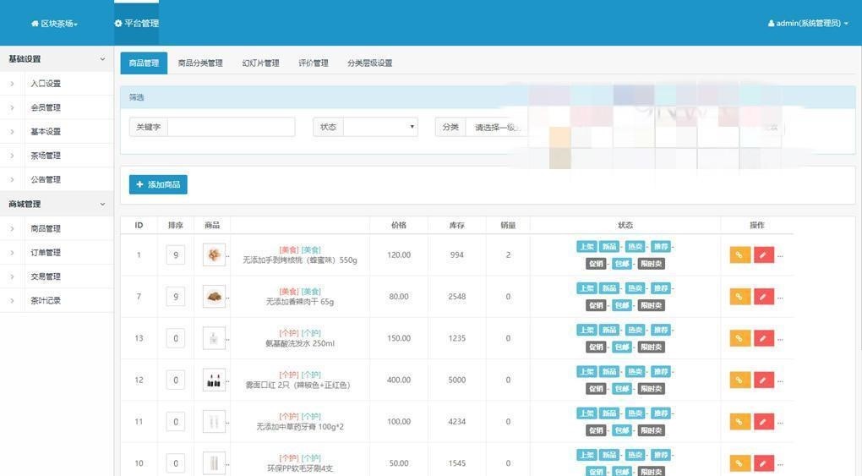The width and height of the screenshot is (862, 476).
Task: Open 基本设置 in sidebar
Action: point(46,132)
